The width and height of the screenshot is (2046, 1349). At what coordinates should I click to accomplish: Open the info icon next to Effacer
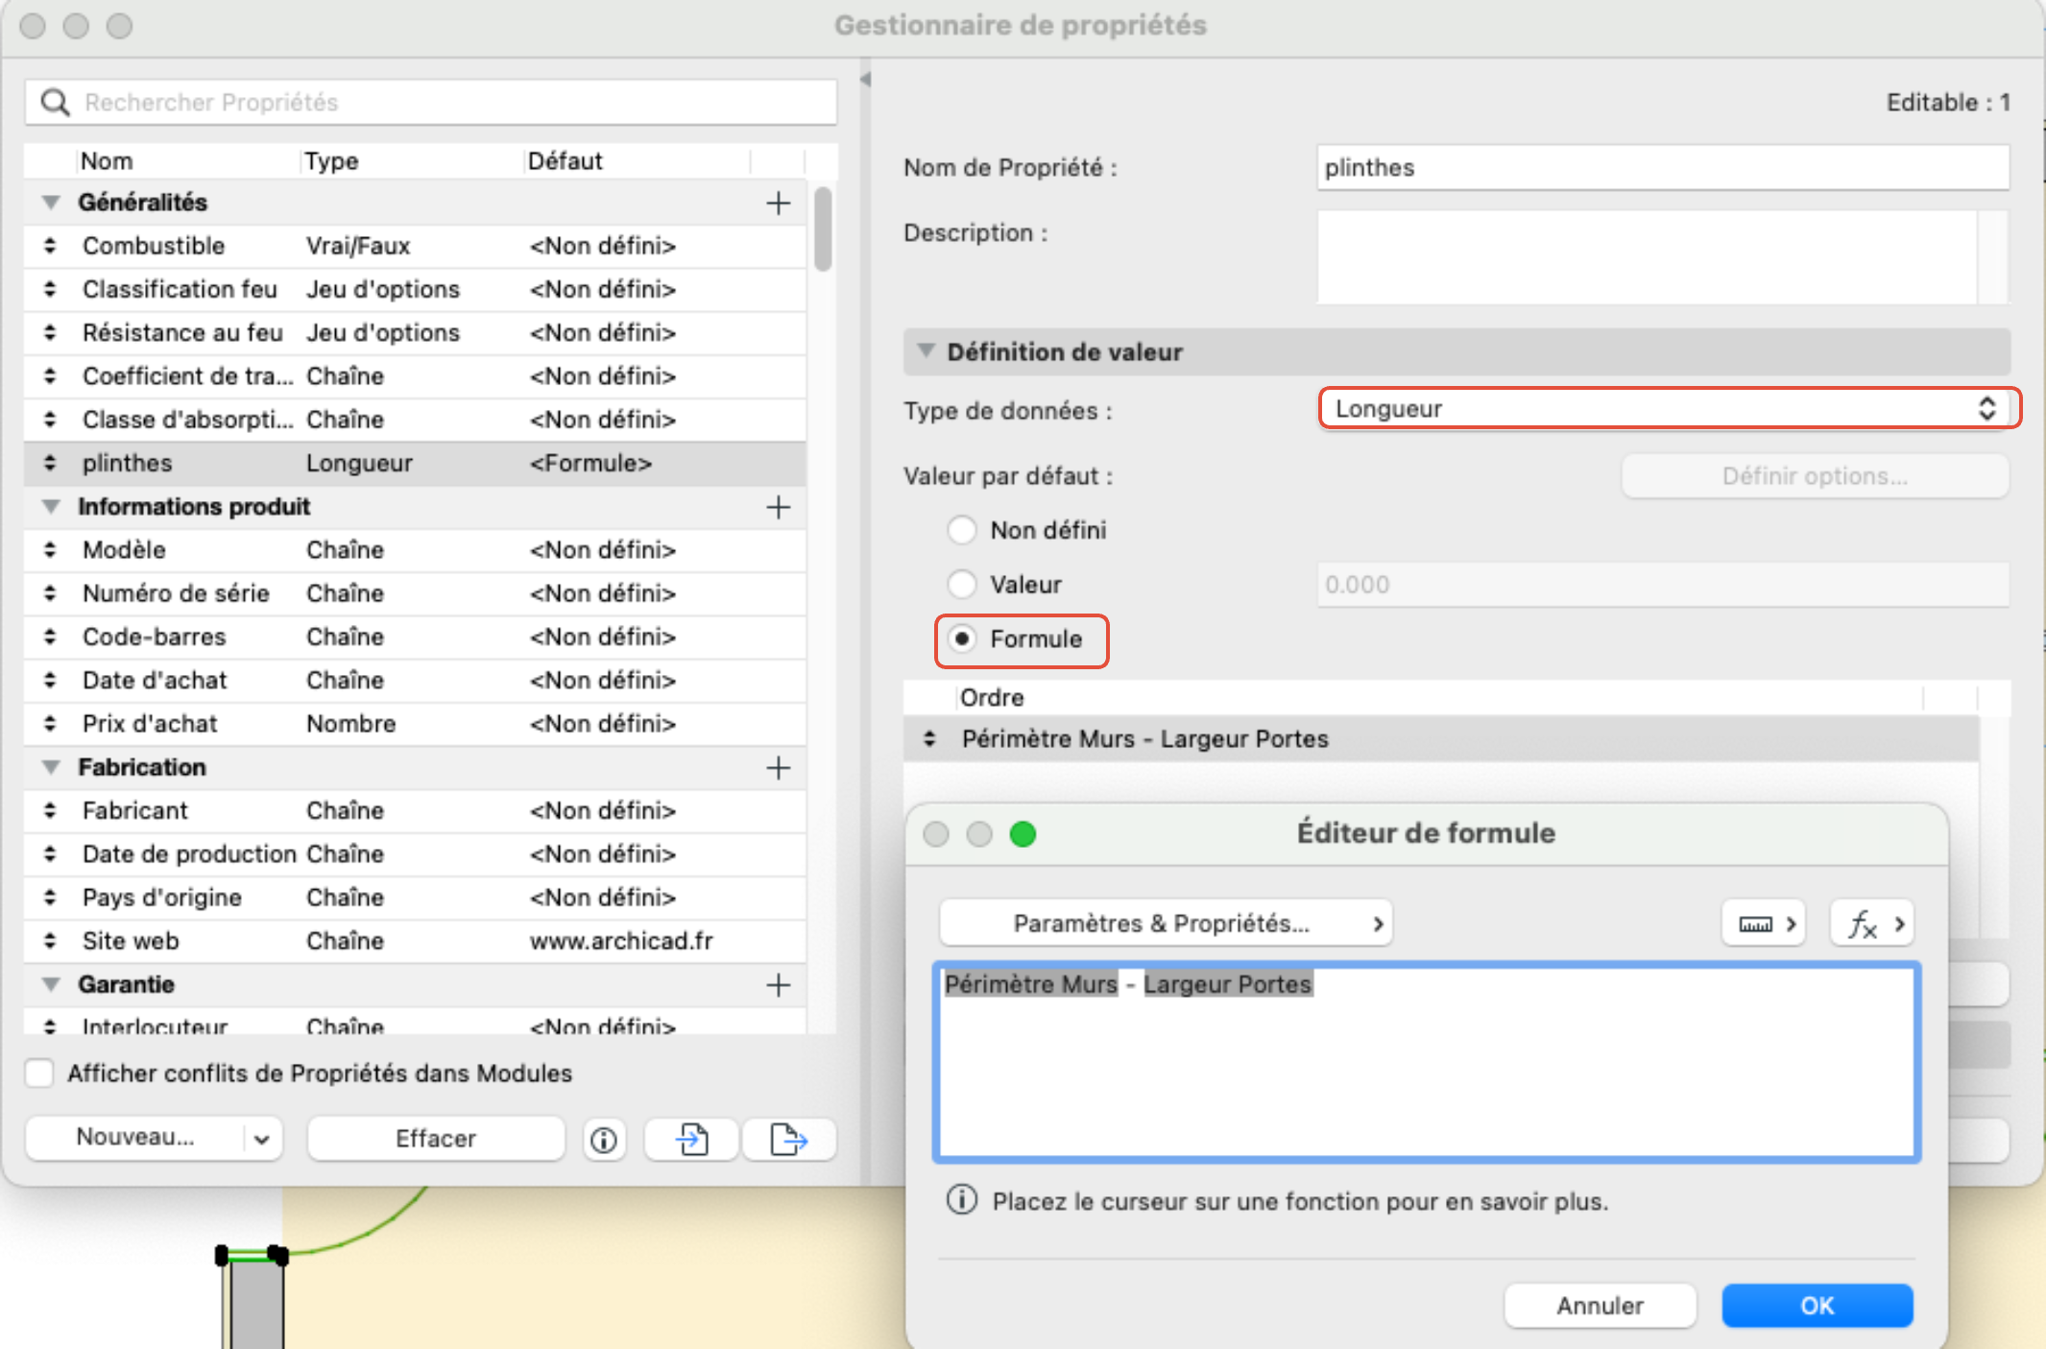coord(604,1140)
